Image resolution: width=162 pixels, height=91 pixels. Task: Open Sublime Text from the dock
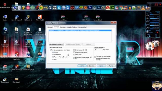[x=139, y=8]
